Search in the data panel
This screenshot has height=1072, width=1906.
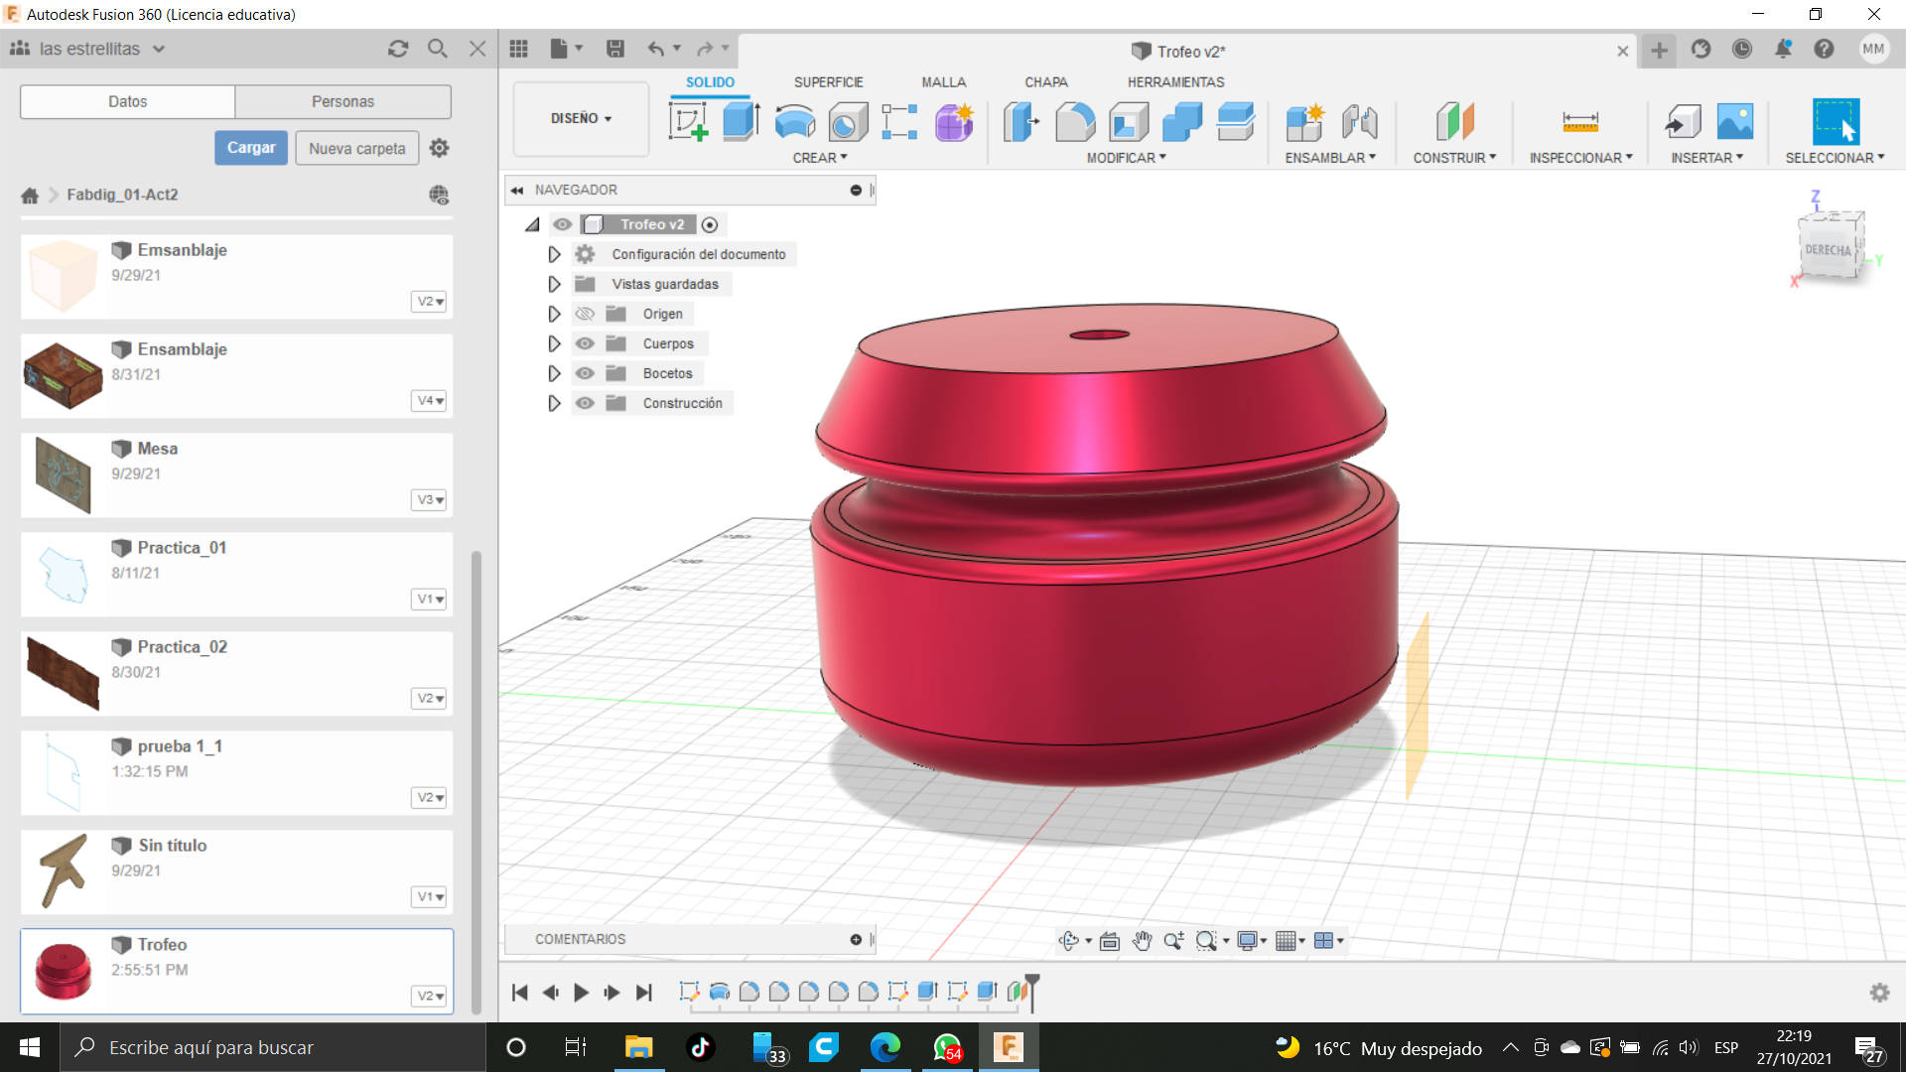coord(438,49)
